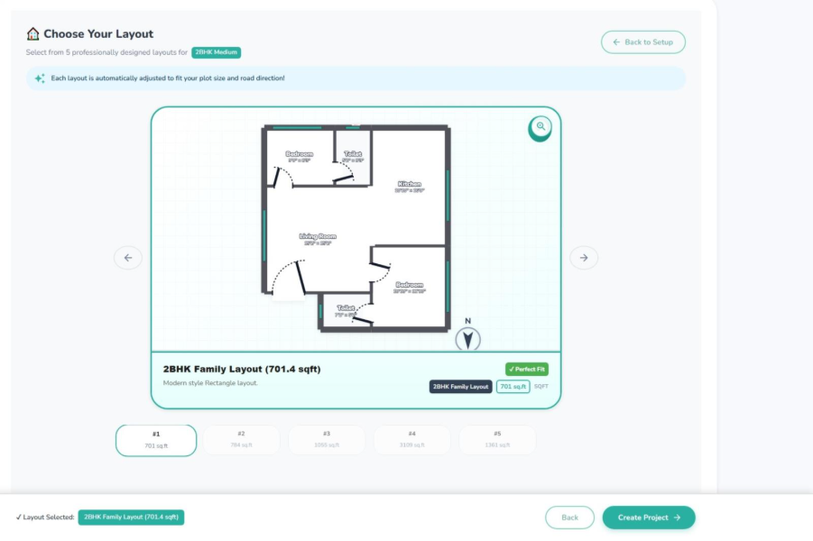Click the '2BHK Family Layout (701.4 sqft)' card title

pyautogui.click(x=242, y=369)
